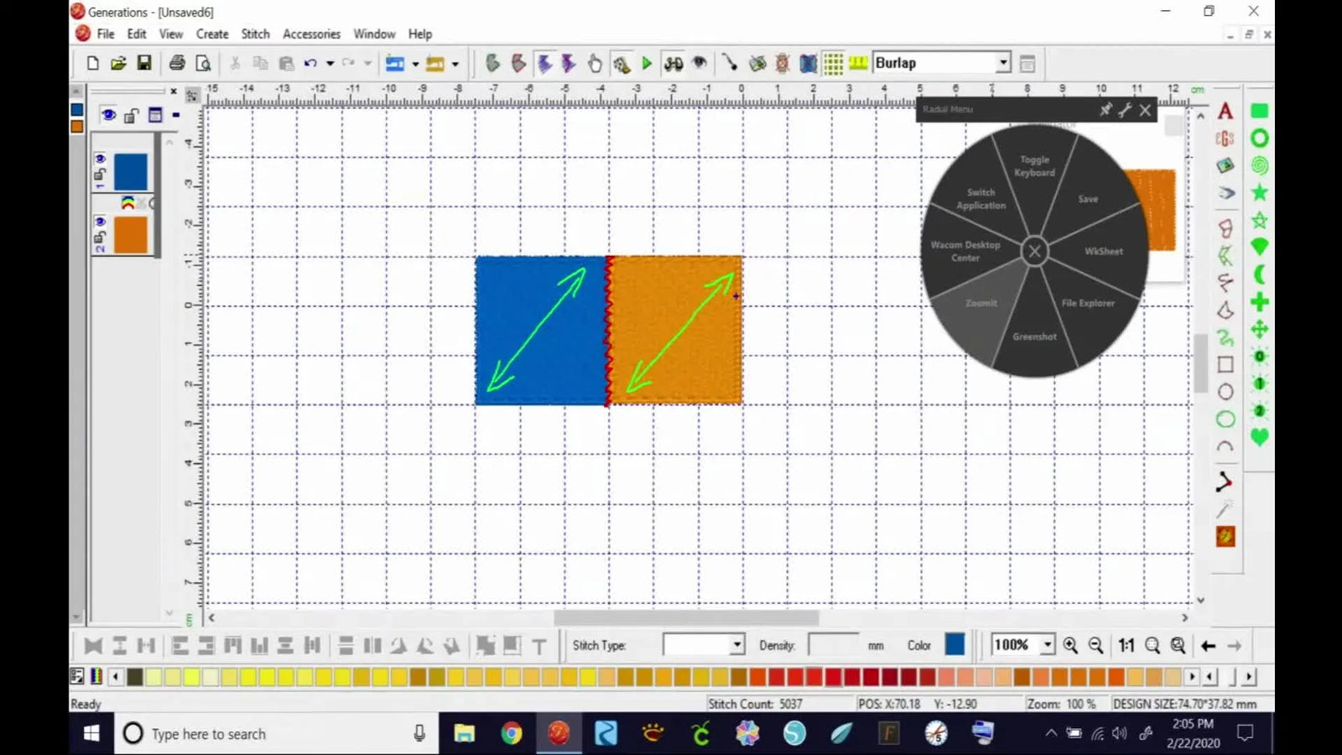Screen dimensions: 1342x755
Task: Choose the green star shape tool
Action: [x=1259, y=192]
